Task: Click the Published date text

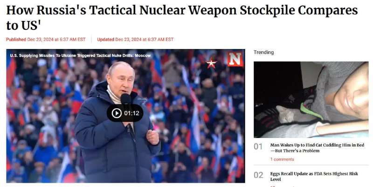Action: click(46, 40)
